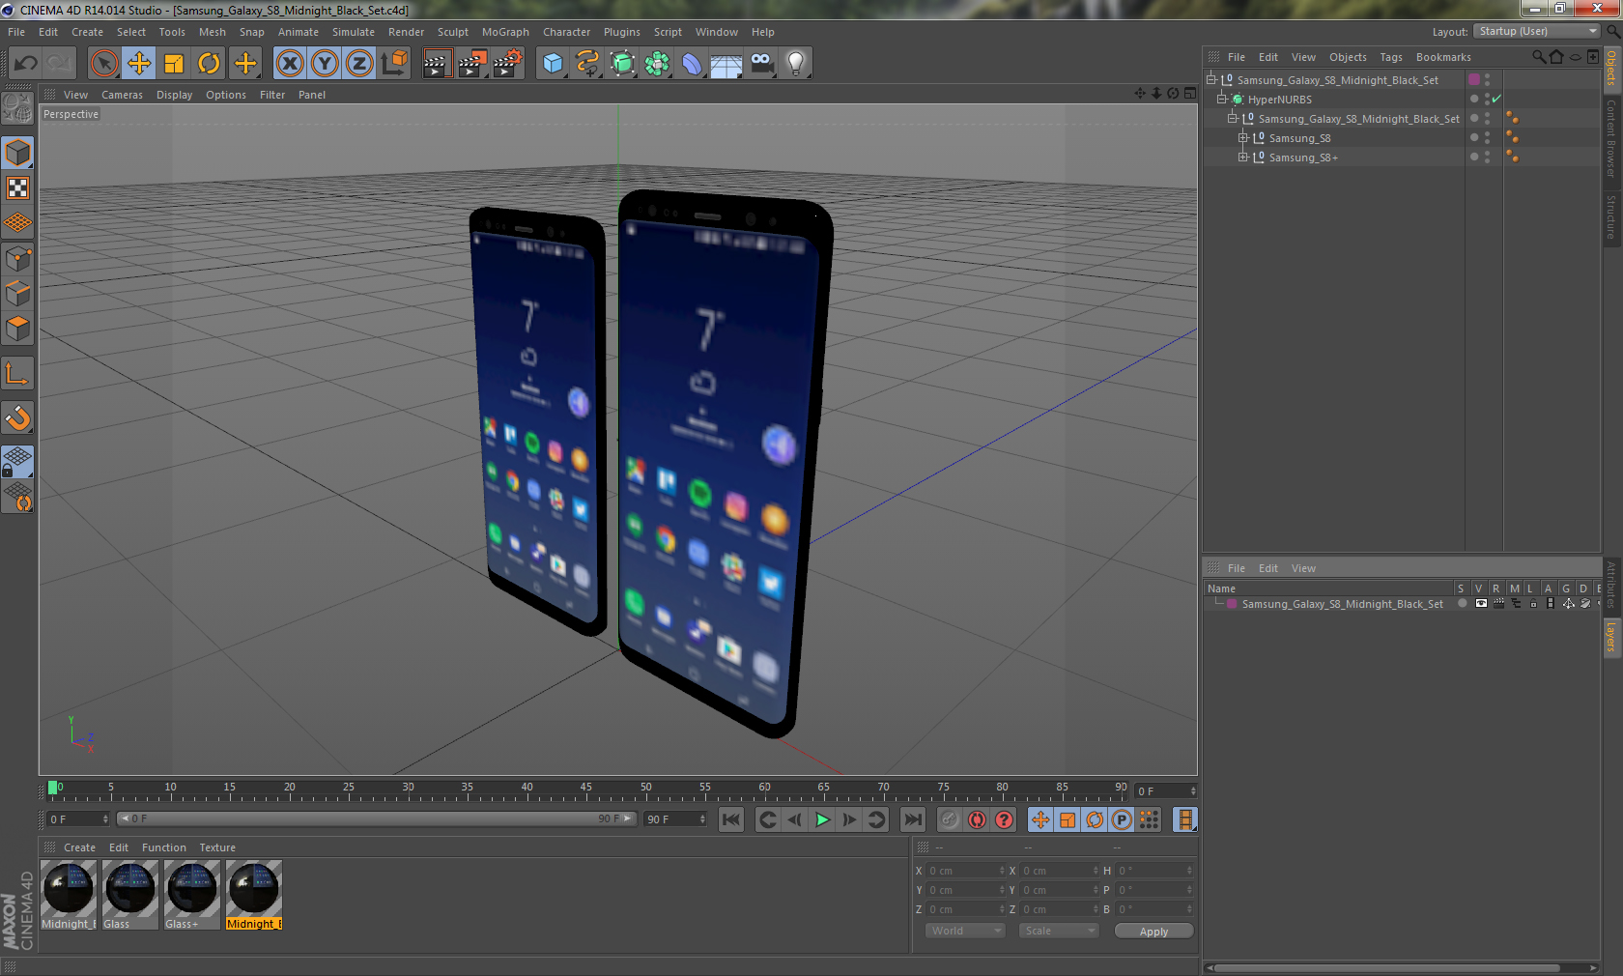
Task: Render the active view
Action: [437, 64]
